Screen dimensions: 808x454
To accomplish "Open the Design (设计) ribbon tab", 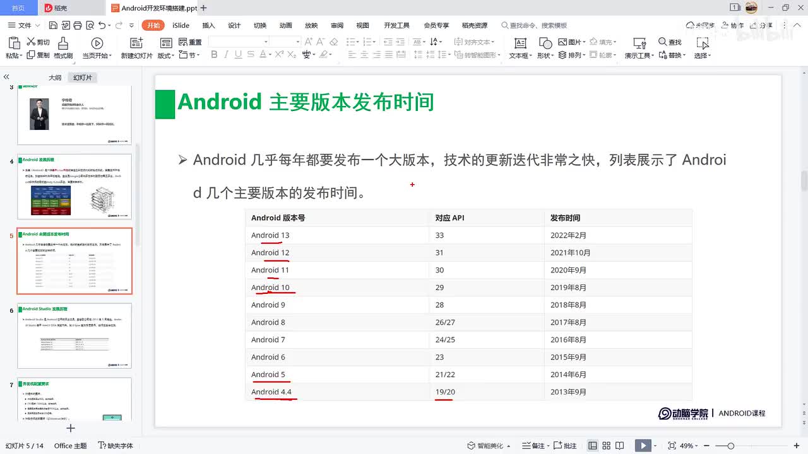I will [x=234, y=25].
